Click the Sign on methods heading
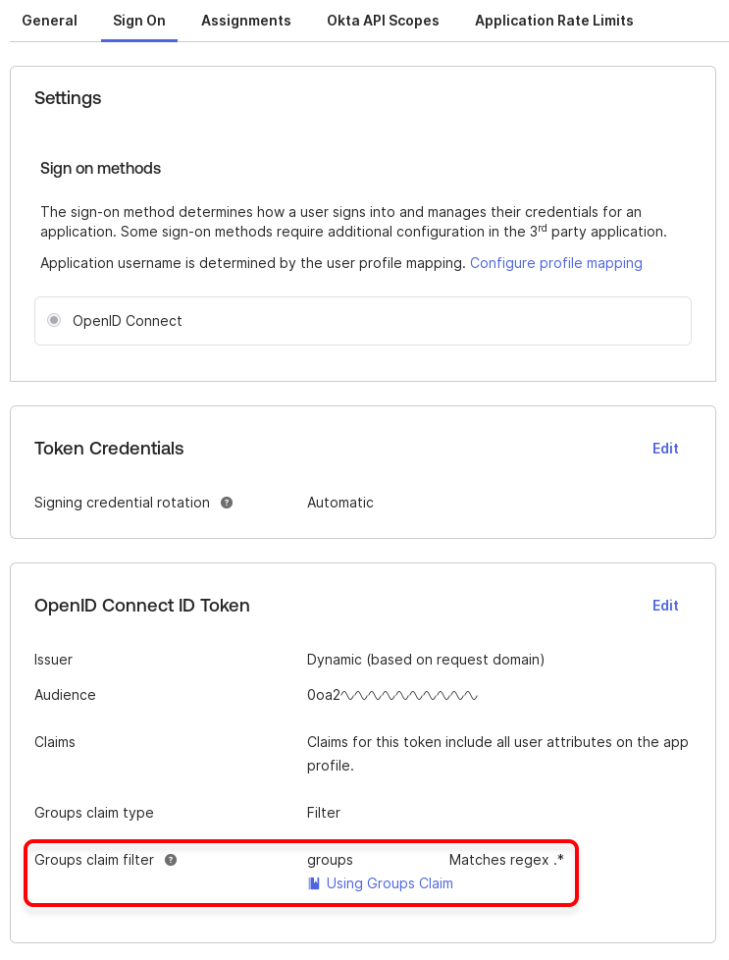The image size is (729, 960). coord(100,169)
